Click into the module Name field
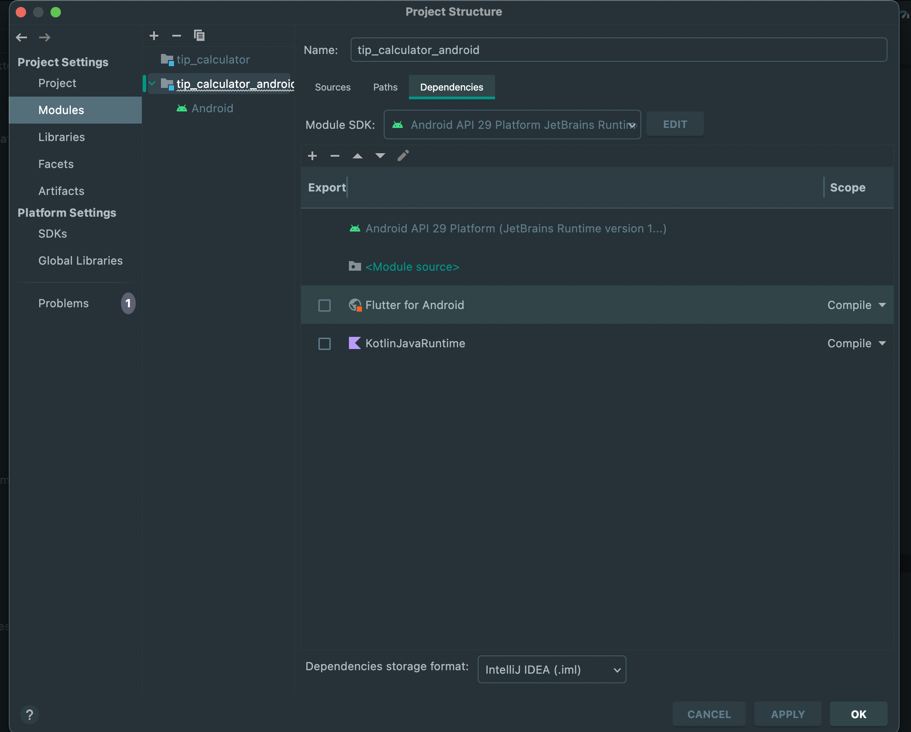 coord(618,50)
